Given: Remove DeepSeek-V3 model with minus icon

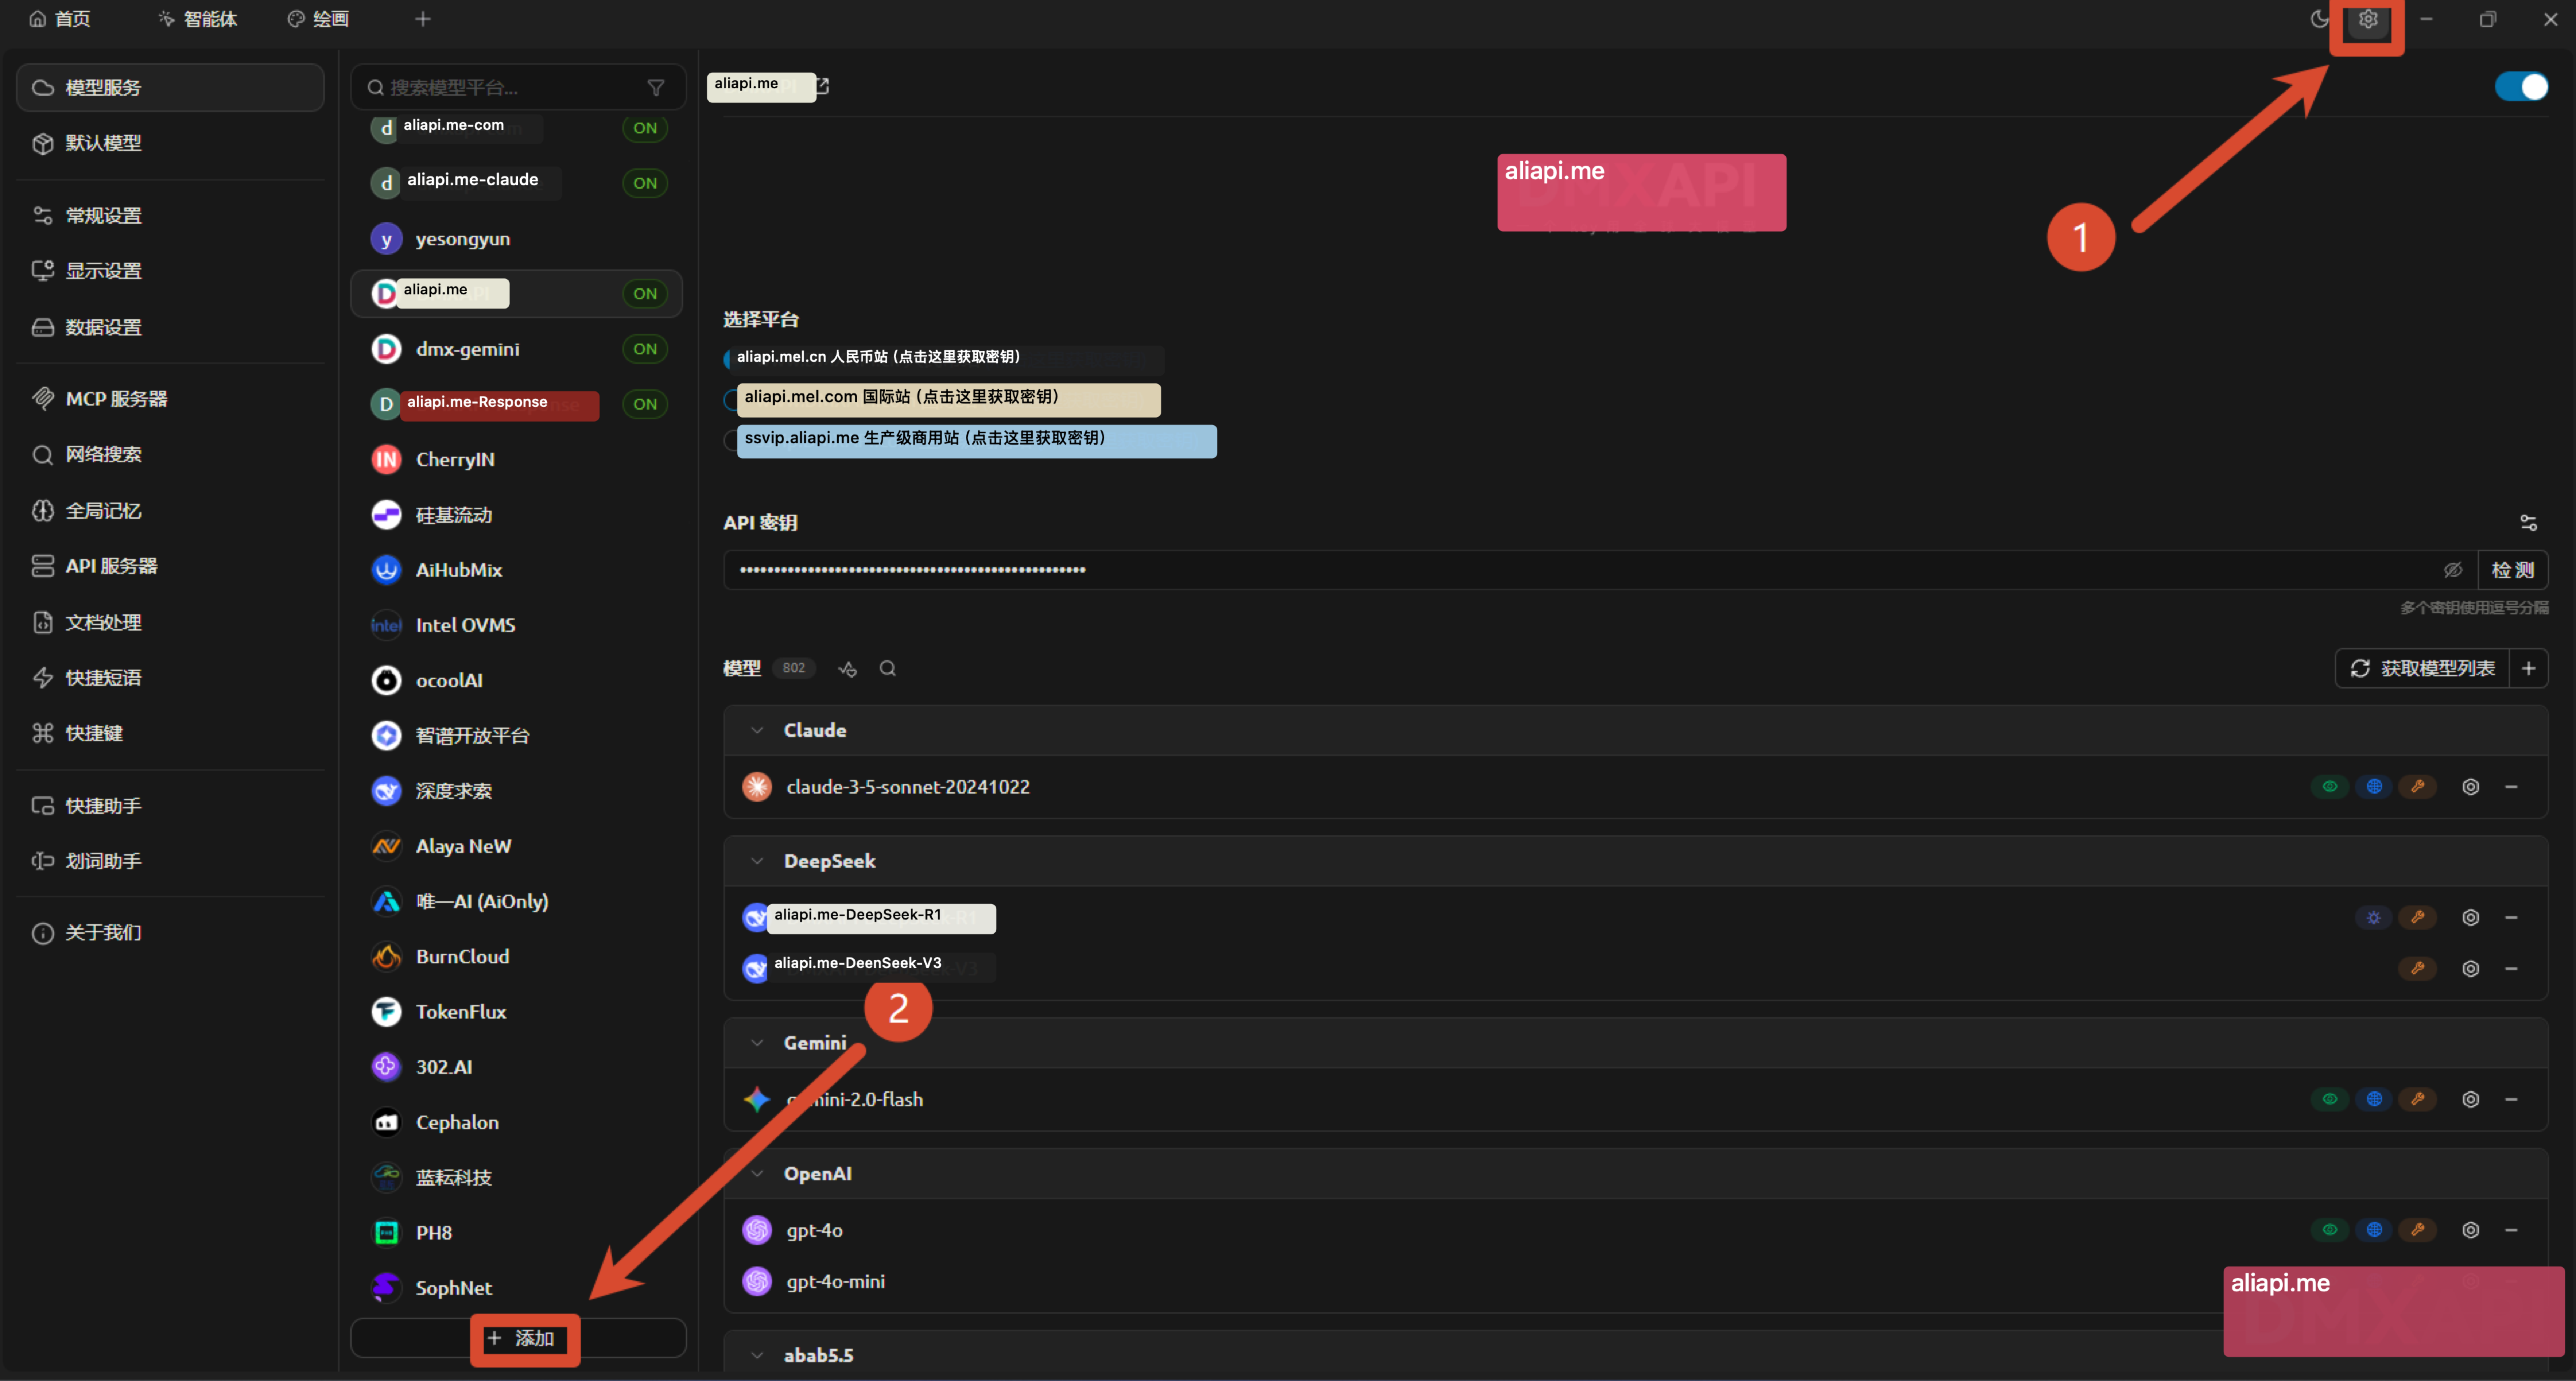Looking at the screenshot, I should tap(2511, 968).
